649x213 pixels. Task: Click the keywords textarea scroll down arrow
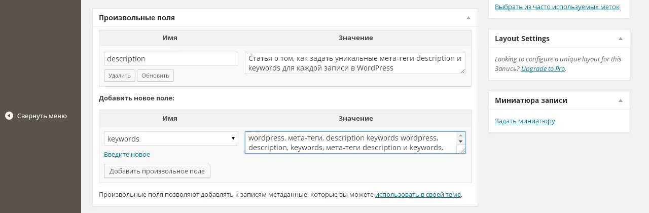pos(460,142)
